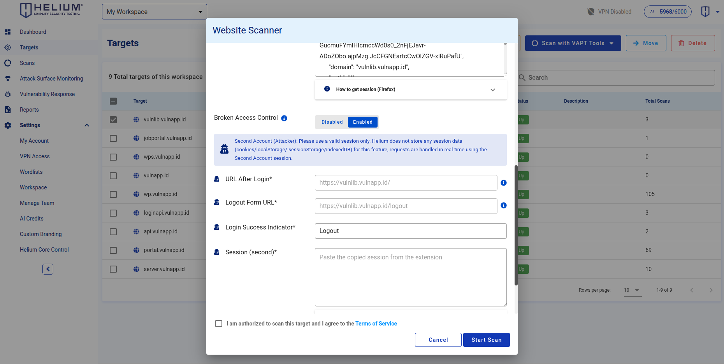Click the Targets crosshair icon
This screenshot has height=364, width=724.
pyautogui.click(x=8, y=47)
